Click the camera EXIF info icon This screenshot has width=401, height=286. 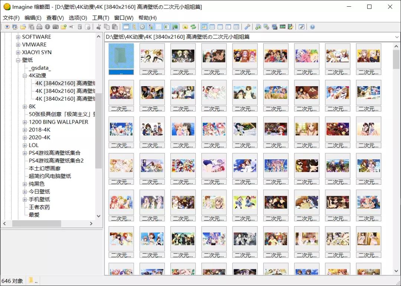tap(55, 27)
